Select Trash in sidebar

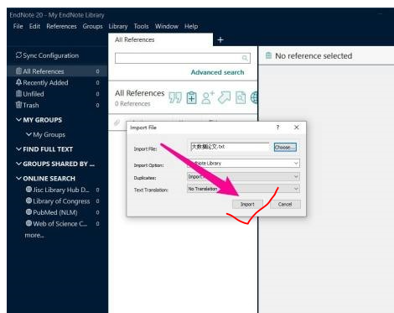click(57, 105)
